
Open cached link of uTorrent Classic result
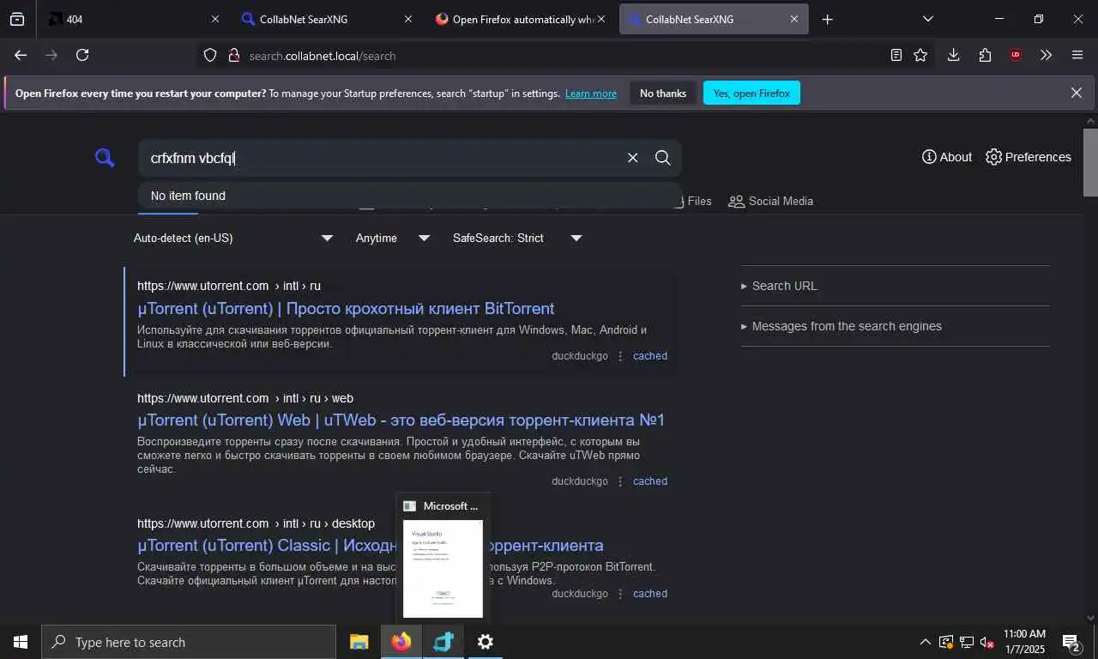coord(650,594)
